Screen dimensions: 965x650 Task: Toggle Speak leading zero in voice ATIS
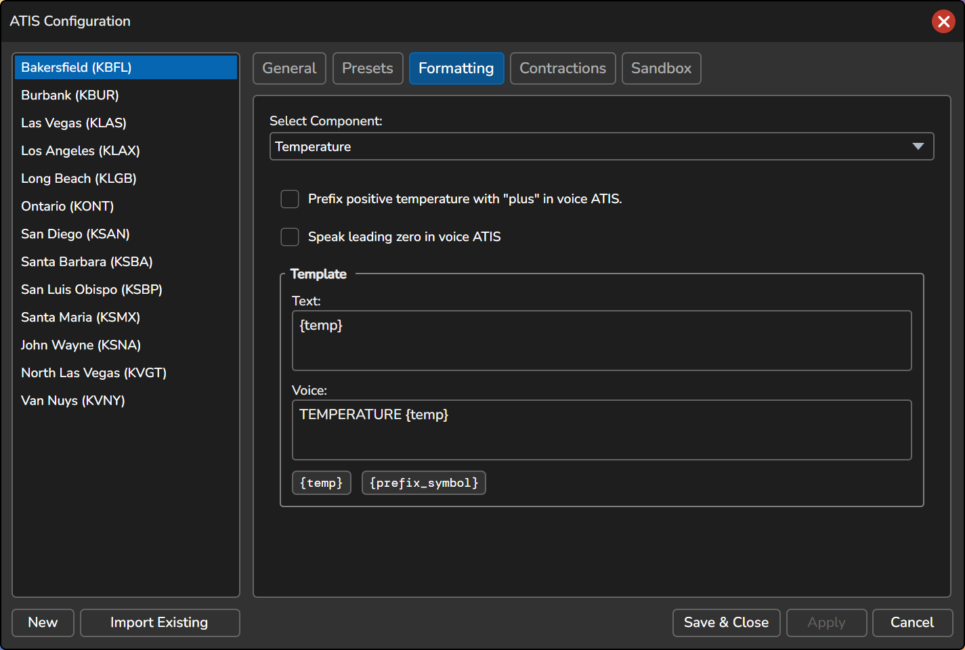(x=290, y=237)
